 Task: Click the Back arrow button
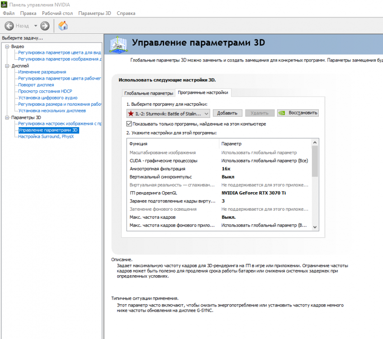coord(9,26)
